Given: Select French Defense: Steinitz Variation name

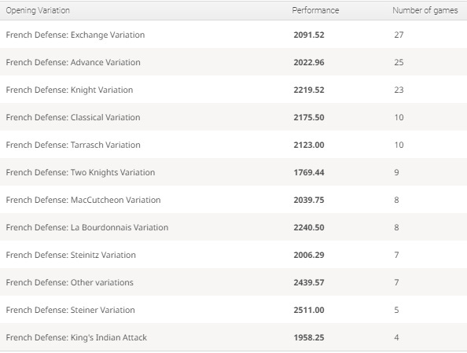Looking at the screenshot, I should pos(71,255).
